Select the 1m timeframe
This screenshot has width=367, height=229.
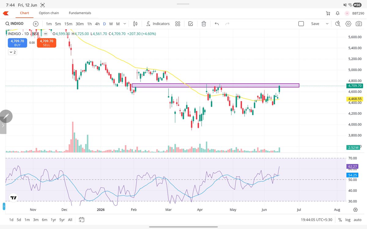pos(49,23)
